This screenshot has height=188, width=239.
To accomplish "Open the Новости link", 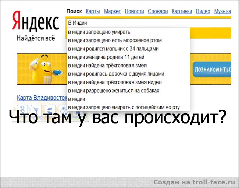I will click(134, 11).
